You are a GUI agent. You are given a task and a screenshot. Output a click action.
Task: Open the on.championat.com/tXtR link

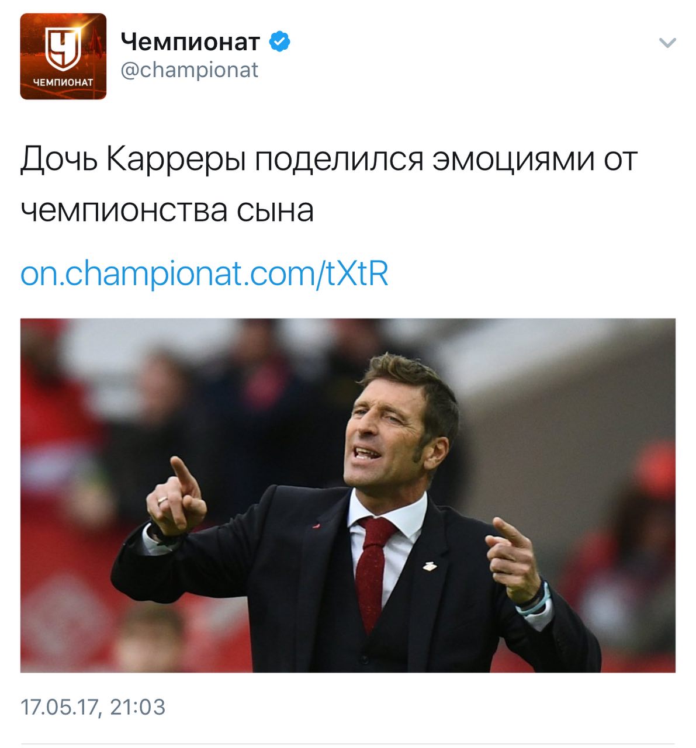click(205, 273)
